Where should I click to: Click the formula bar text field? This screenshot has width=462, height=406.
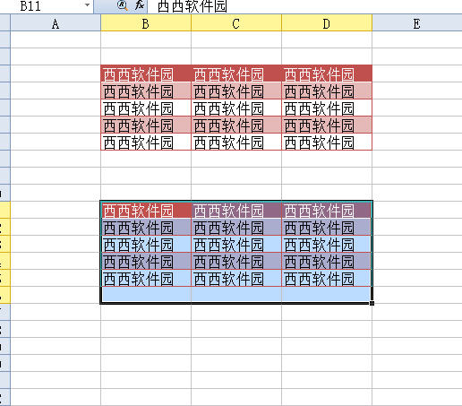pos(304,6)
